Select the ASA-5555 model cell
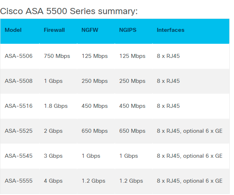This screenshot has width=234, height=195. (18, 181)
